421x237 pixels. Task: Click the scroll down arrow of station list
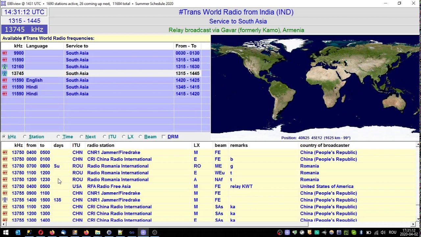click(418, 219)
